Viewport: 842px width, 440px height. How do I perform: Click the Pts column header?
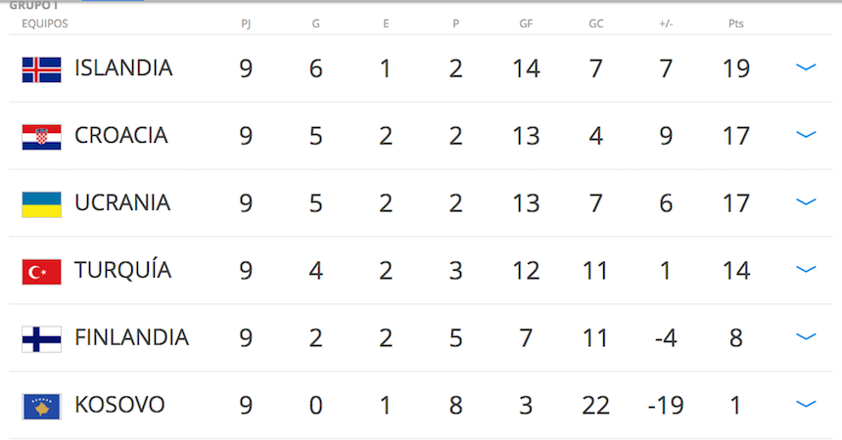coord(735,22)
